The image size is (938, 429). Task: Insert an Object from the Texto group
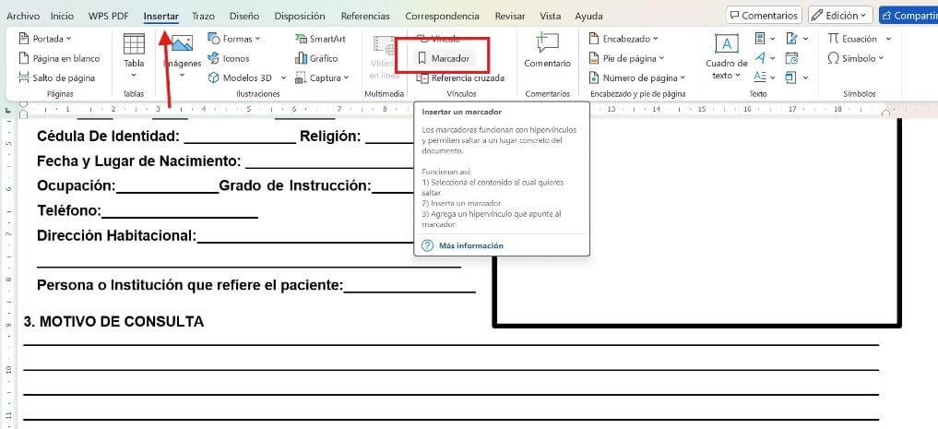tap(797, 77)
